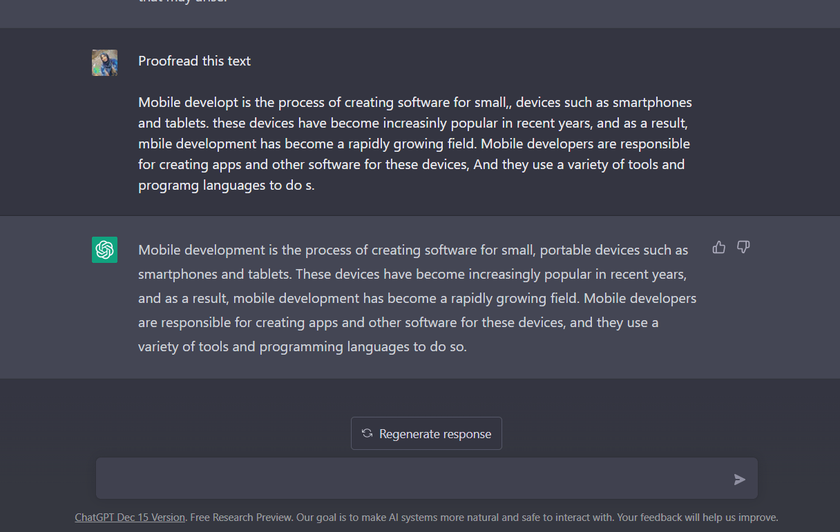This screenshot has height=532, width=840.
Task: Click the partial "that may arise" text above
Action: coord(182,2)
